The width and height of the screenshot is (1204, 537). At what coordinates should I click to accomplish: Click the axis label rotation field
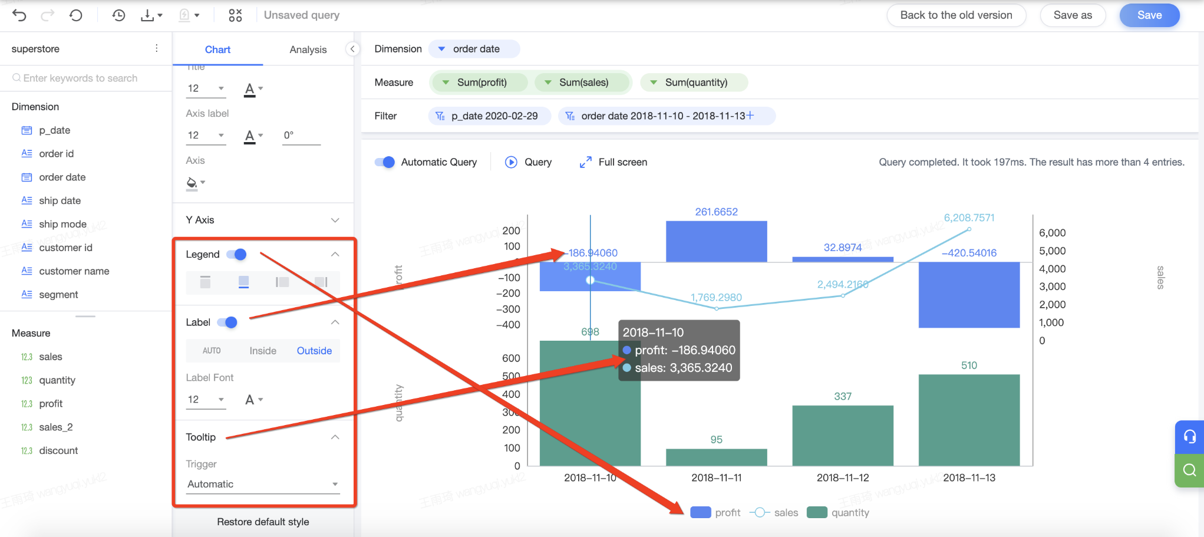tap(301, 136)
